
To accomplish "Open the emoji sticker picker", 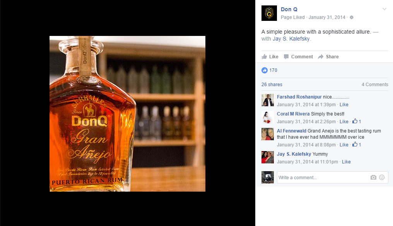I will click(382, 177).
